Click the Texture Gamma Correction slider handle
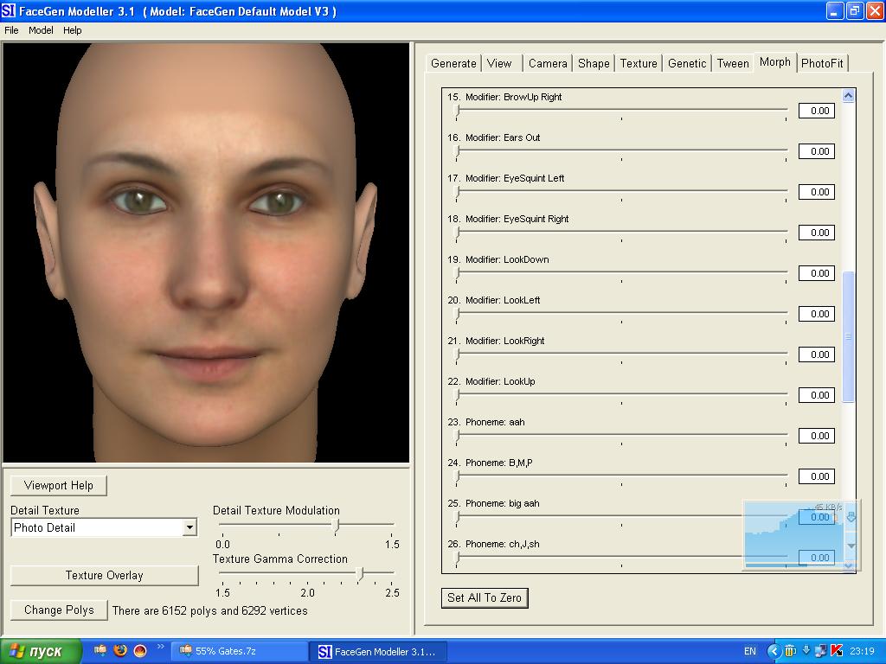886x664 pixels. tap(360, 573)
